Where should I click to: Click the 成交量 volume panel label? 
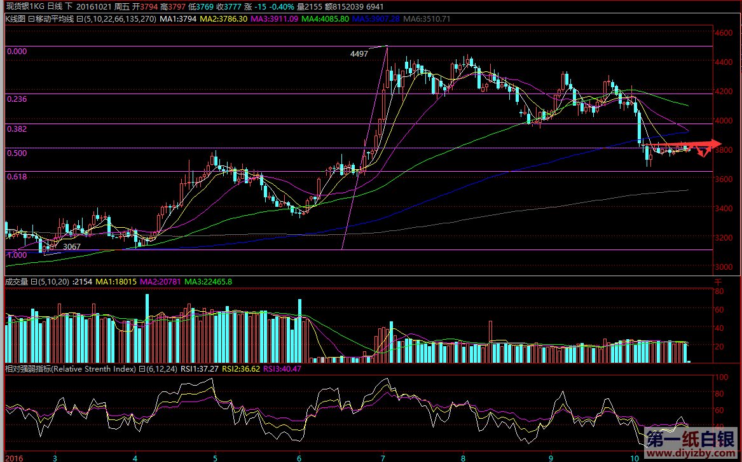tap(17, 281)
